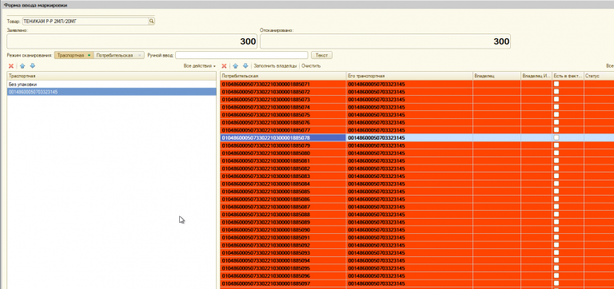Delete row in transport list (red X)

11,66
